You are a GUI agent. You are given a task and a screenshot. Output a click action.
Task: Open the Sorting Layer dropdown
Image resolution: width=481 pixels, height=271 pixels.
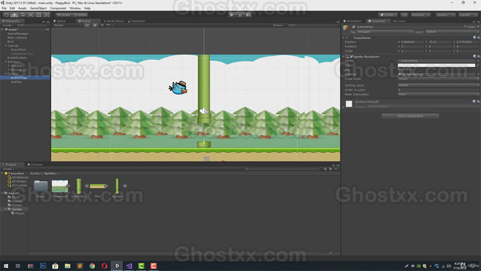pos(438,85)
